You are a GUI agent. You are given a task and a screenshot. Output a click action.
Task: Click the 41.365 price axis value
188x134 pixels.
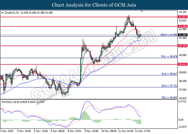[x=183, y=38]
